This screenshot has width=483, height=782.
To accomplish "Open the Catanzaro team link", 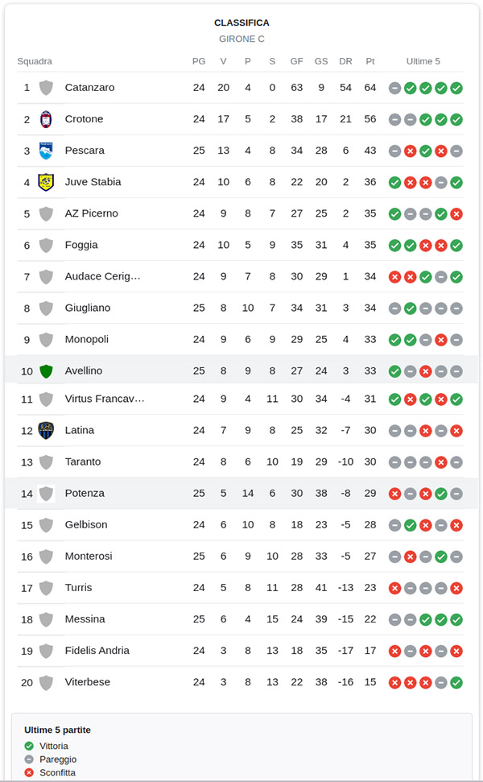I will point(89,87).
